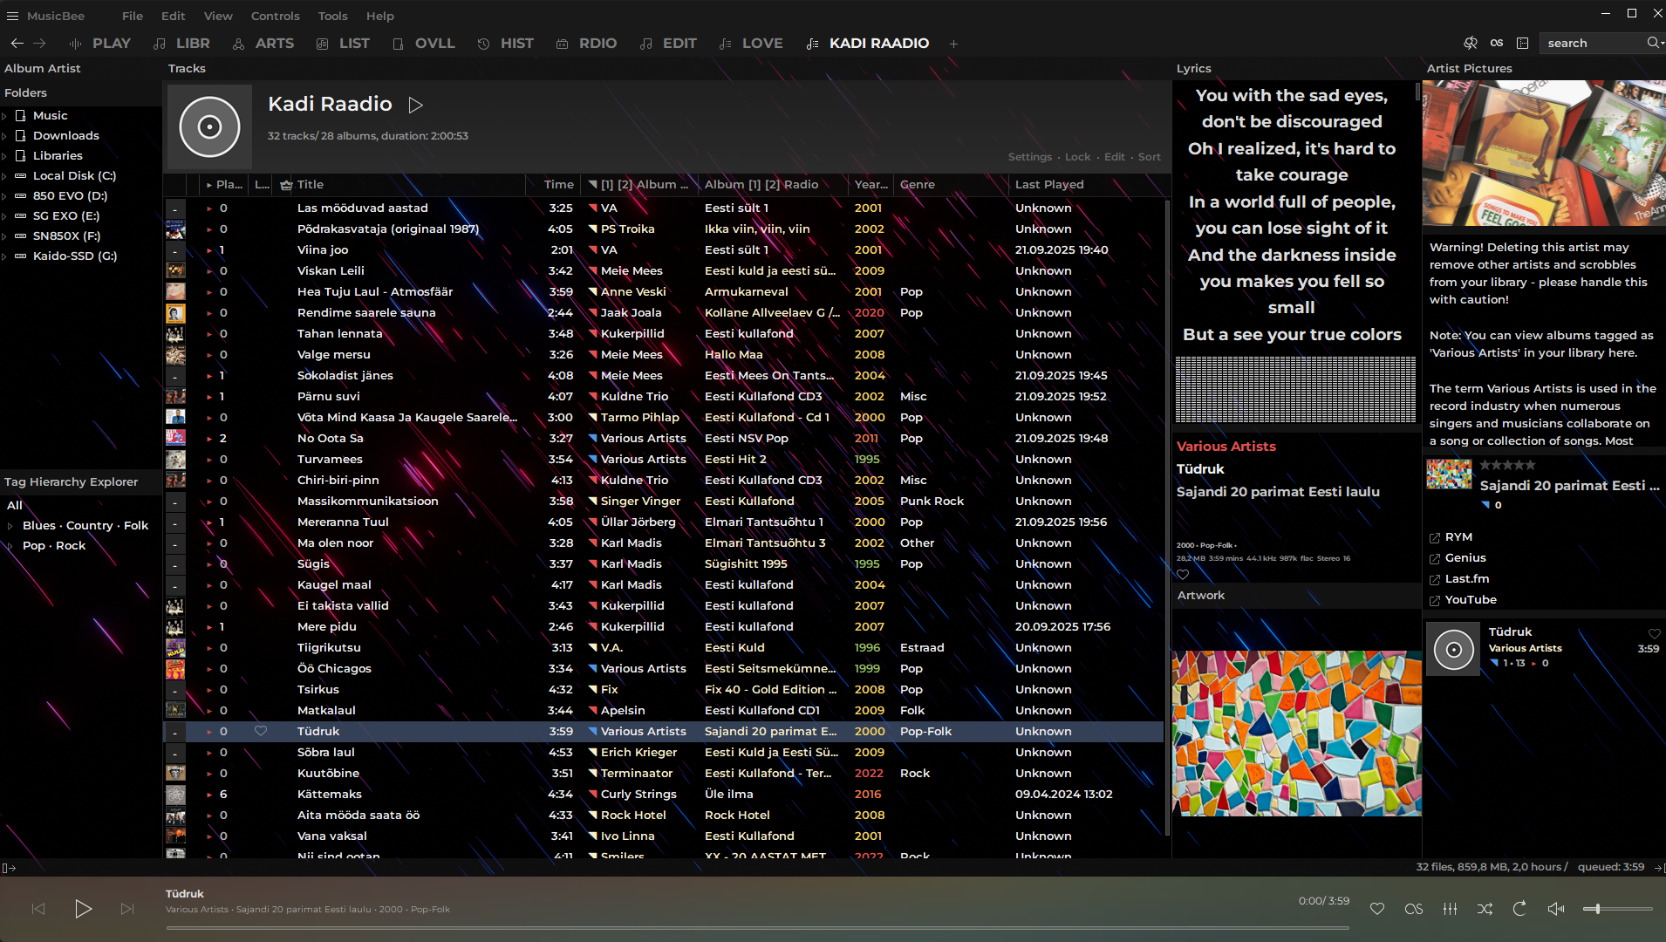Viewport: 1666px width, 942px height.
Task: Open the File menu
Action: pos(133,16)
